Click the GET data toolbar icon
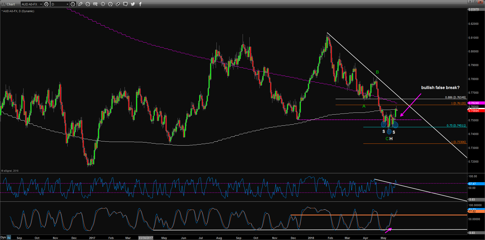485x240 pixels. (x=95, y=4)
